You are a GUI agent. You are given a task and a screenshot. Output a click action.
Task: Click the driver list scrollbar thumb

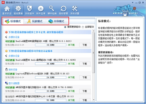point(94,53)
